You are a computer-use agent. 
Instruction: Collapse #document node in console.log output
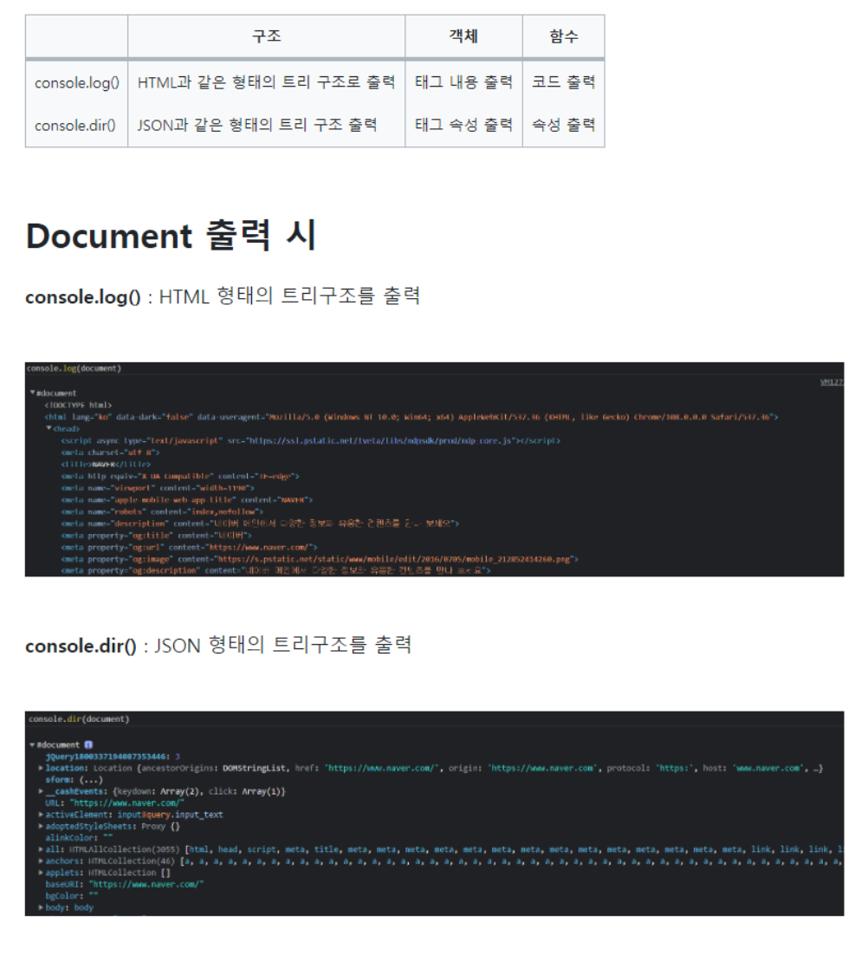[x=32, y=393]
